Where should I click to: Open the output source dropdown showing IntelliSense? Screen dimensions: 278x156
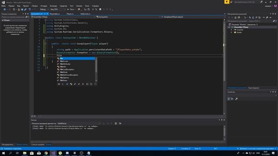79,123
